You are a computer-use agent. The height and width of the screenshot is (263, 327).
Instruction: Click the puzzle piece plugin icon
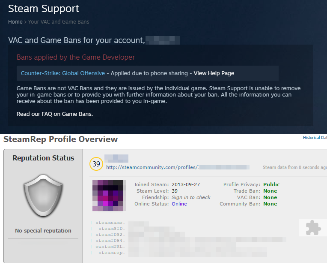(313, 228)
